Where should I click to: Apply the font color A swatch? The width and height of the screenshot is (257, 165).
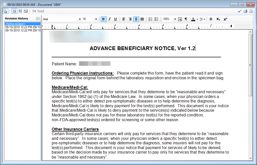click(x=193, y=19)
